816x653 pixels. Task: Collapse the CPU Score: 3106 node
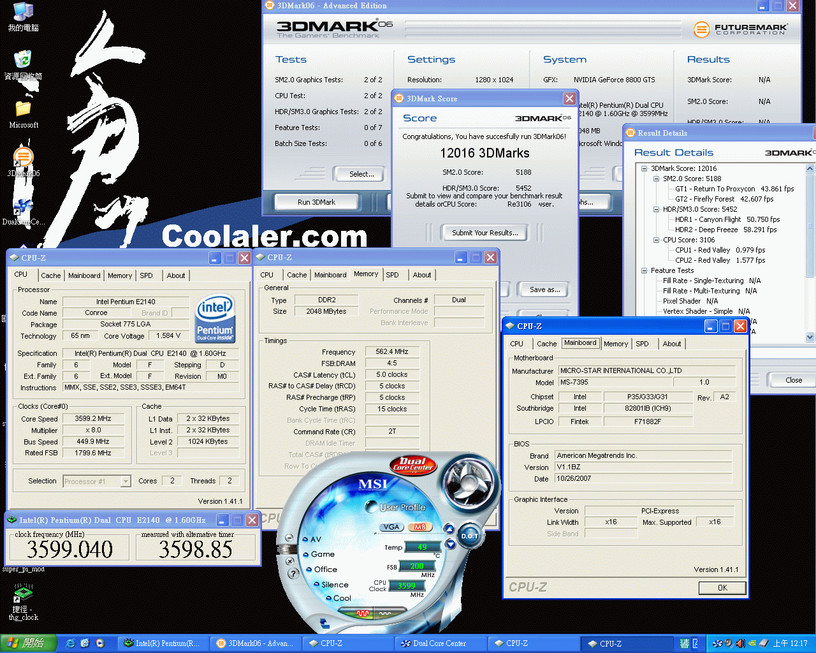point(656,240)
